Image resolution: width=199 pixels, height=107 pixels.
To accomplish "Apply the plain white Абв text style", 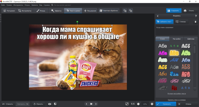I will pyautogui.click(x=163, y=46).
